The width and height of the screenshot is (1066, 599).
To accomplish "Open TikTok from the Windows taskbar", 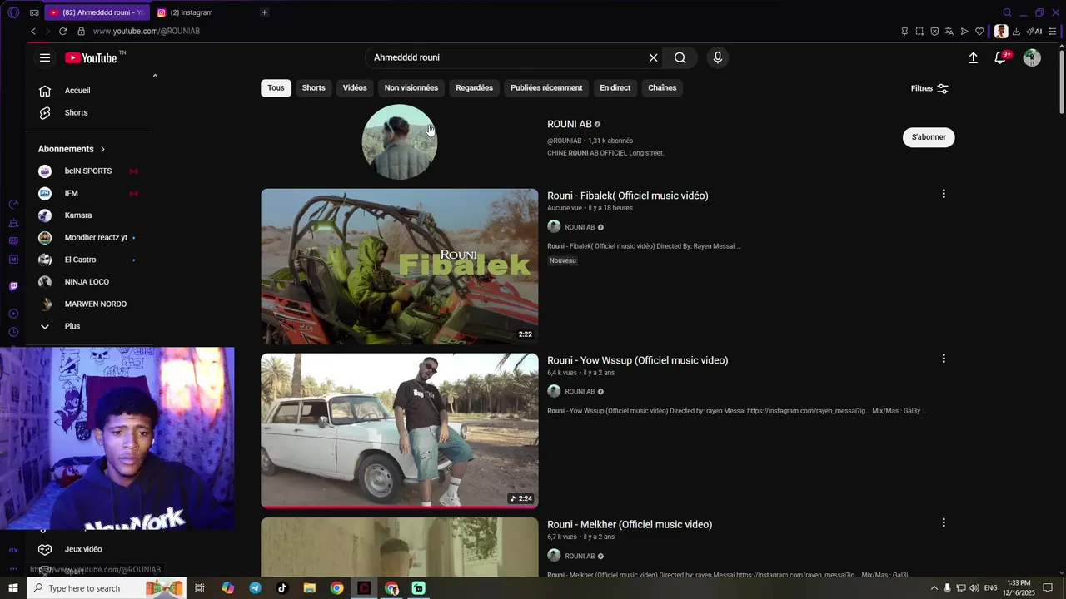I will tap(282, 588).
